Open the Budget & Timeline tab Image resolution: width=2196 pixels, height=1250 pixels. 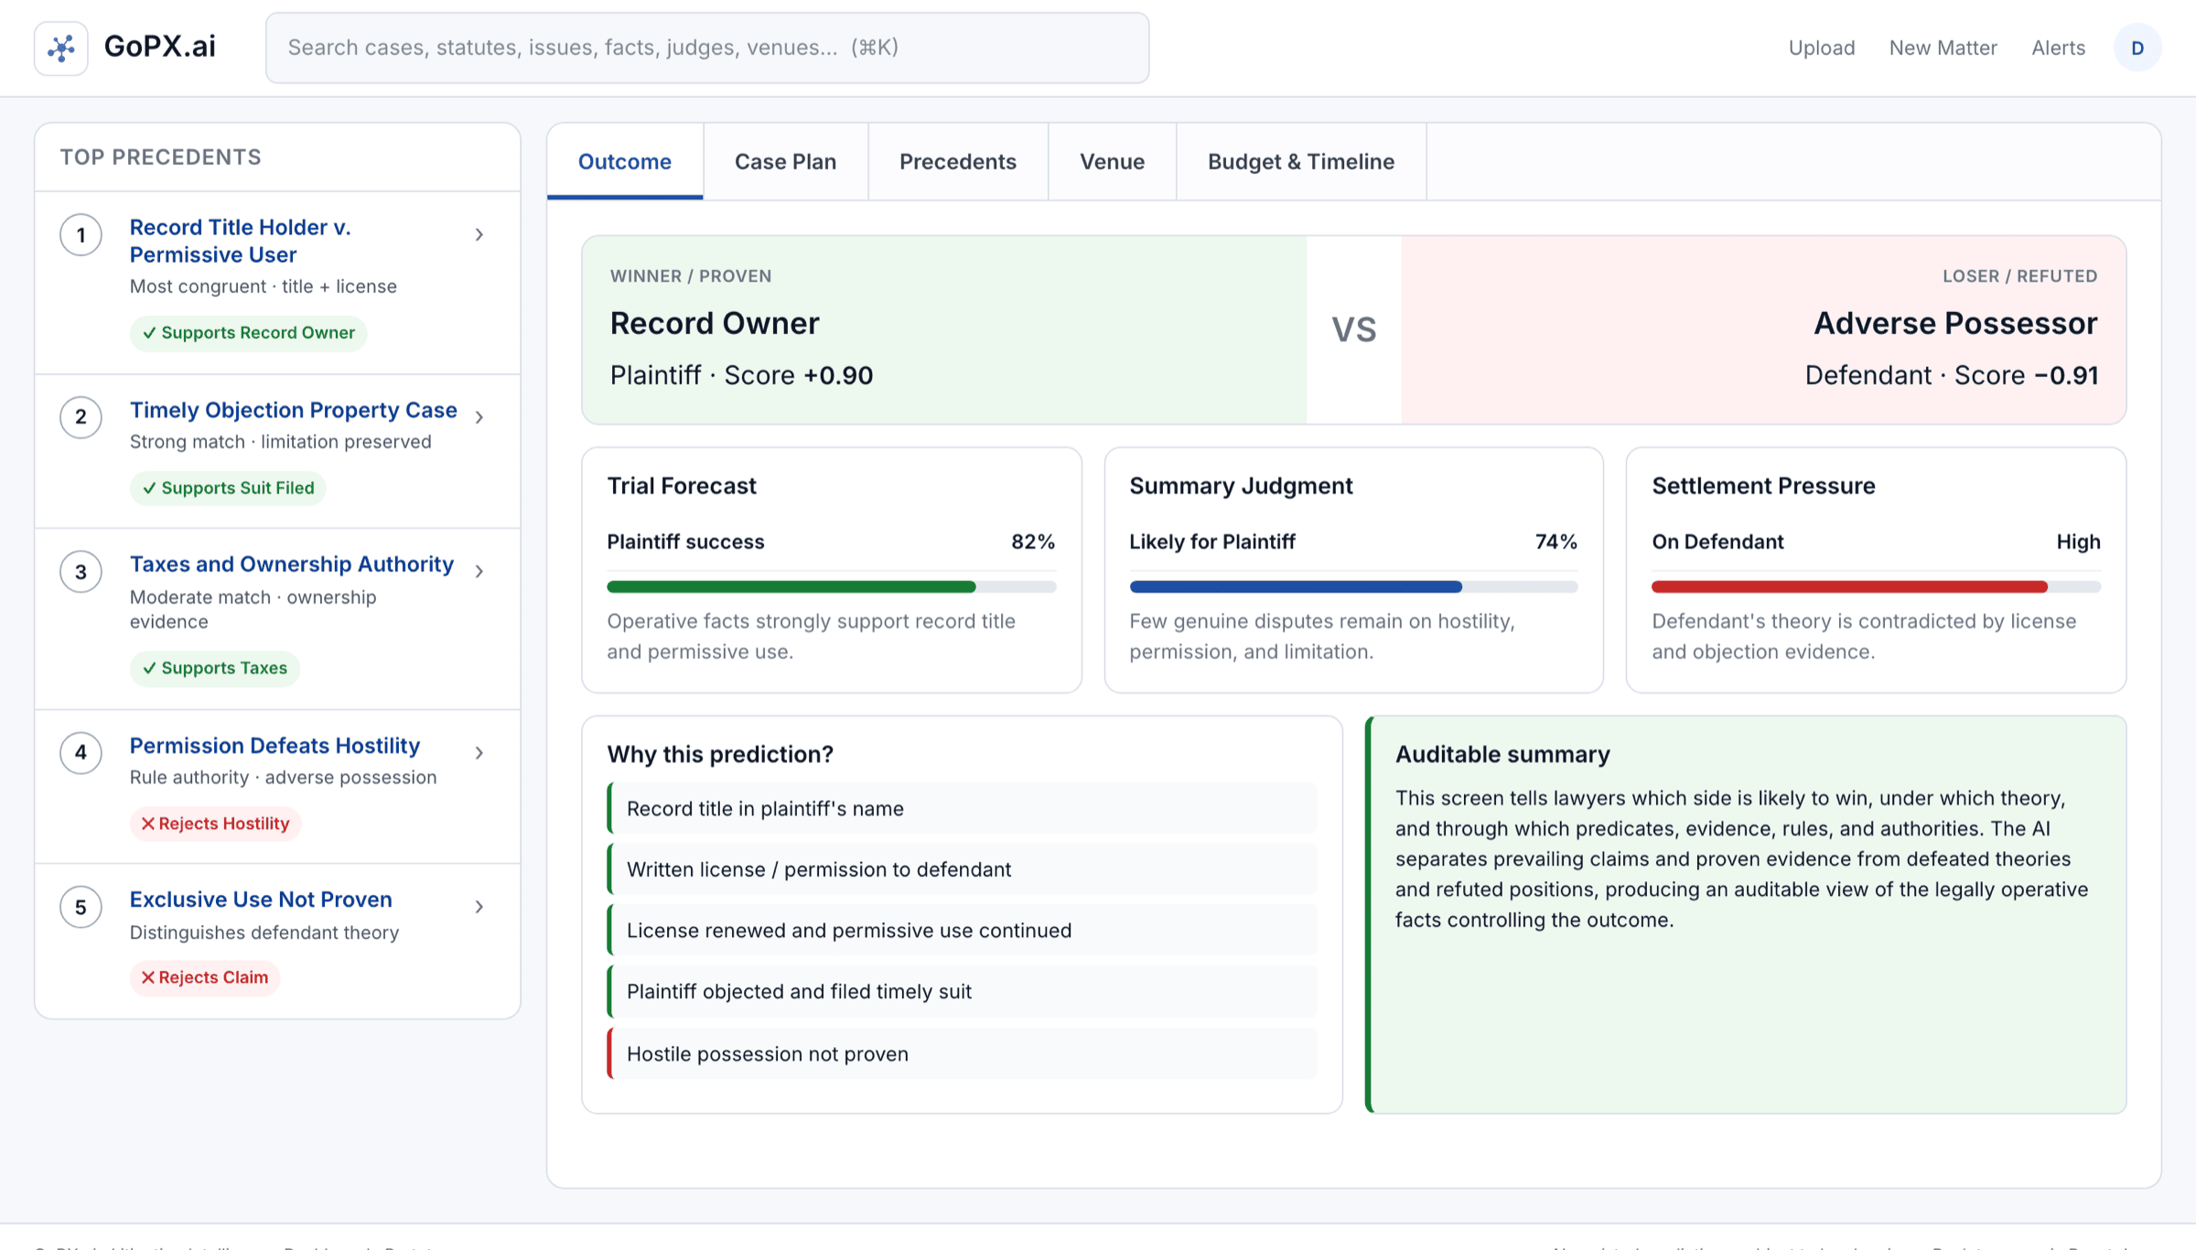coord(1301,162)
